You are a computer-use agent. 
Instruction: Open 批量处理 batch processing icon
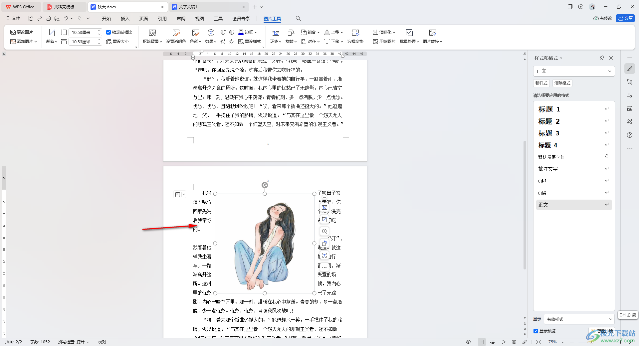[409, 33]
